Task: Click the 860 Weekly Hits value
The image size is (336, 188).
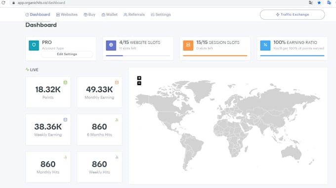Action: (99, 164)
